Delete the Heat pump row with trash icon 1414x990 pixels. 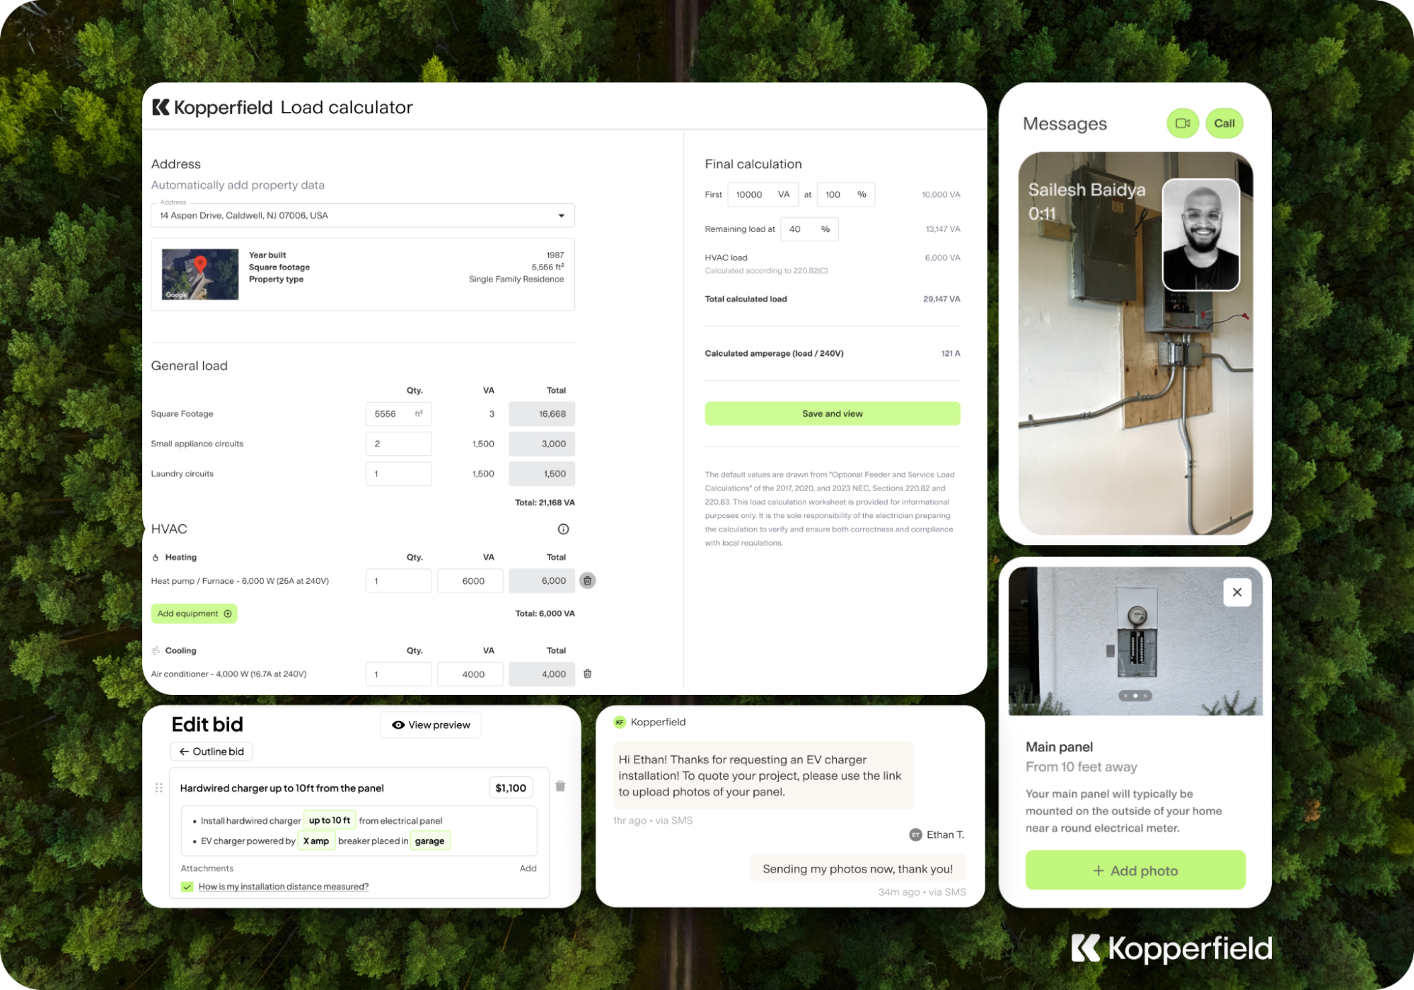pyautogui.click(x=587, y=581)
